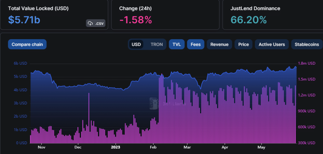Click the .csv download icon
The height and width of the screenshot is (154, 323).
tap(91, 23)
